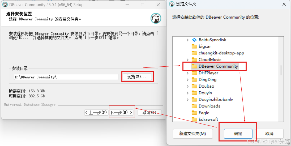Click the CloudMusic folder icon
This screenshot has height=146, width=291.
pyautogui.click(x=194, y=60)
